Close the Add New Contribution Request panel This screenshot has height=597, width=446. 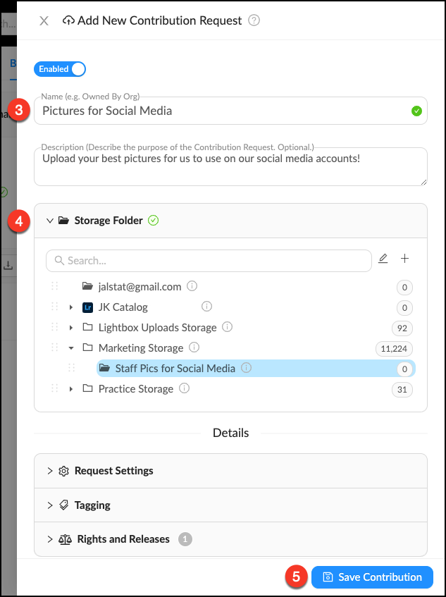pos(44,20)
